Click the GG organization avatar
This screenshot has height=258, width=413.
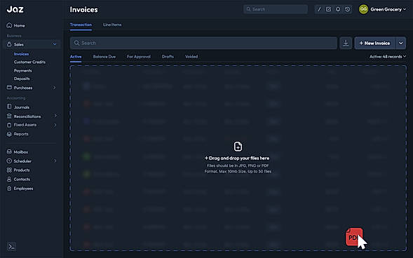coord(363,9)
